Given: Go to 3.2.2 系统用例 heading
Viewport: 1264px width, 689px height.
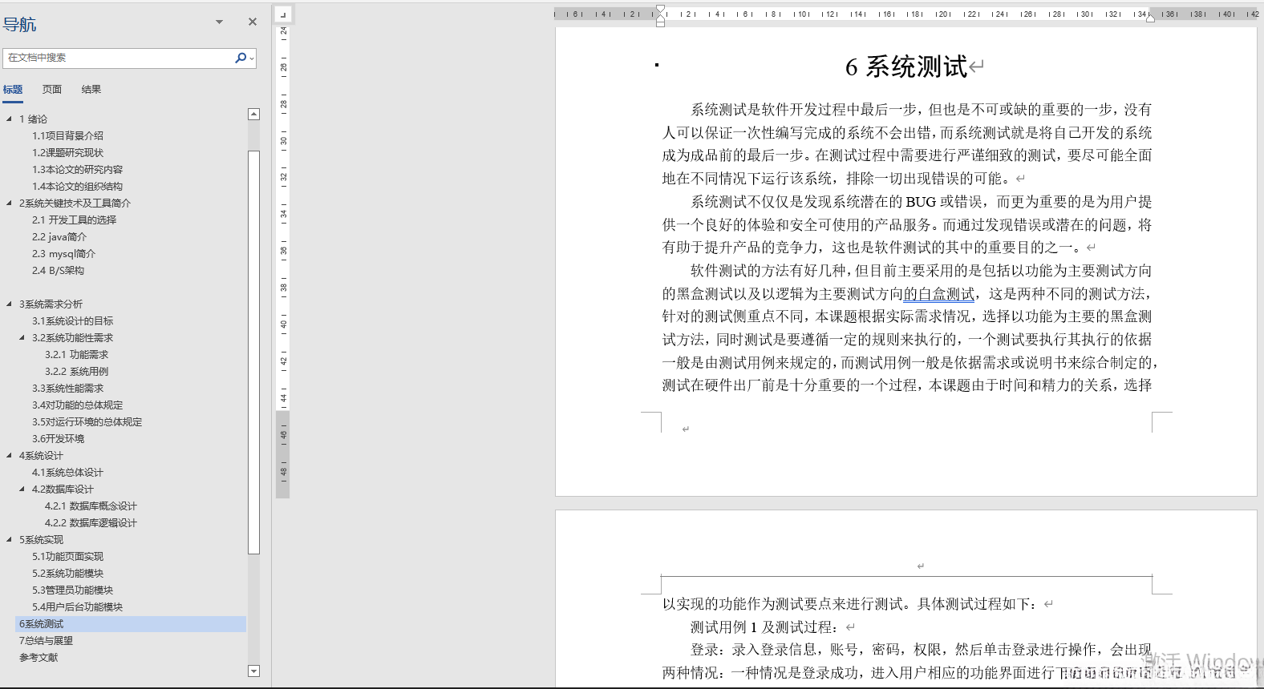Looking at the screenshot, I should [x=76, y=372].
